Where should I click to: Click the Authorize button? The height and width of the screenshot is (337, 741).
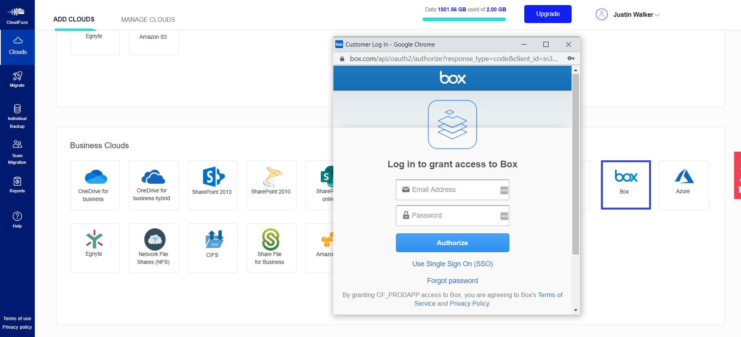click(452, 243)
